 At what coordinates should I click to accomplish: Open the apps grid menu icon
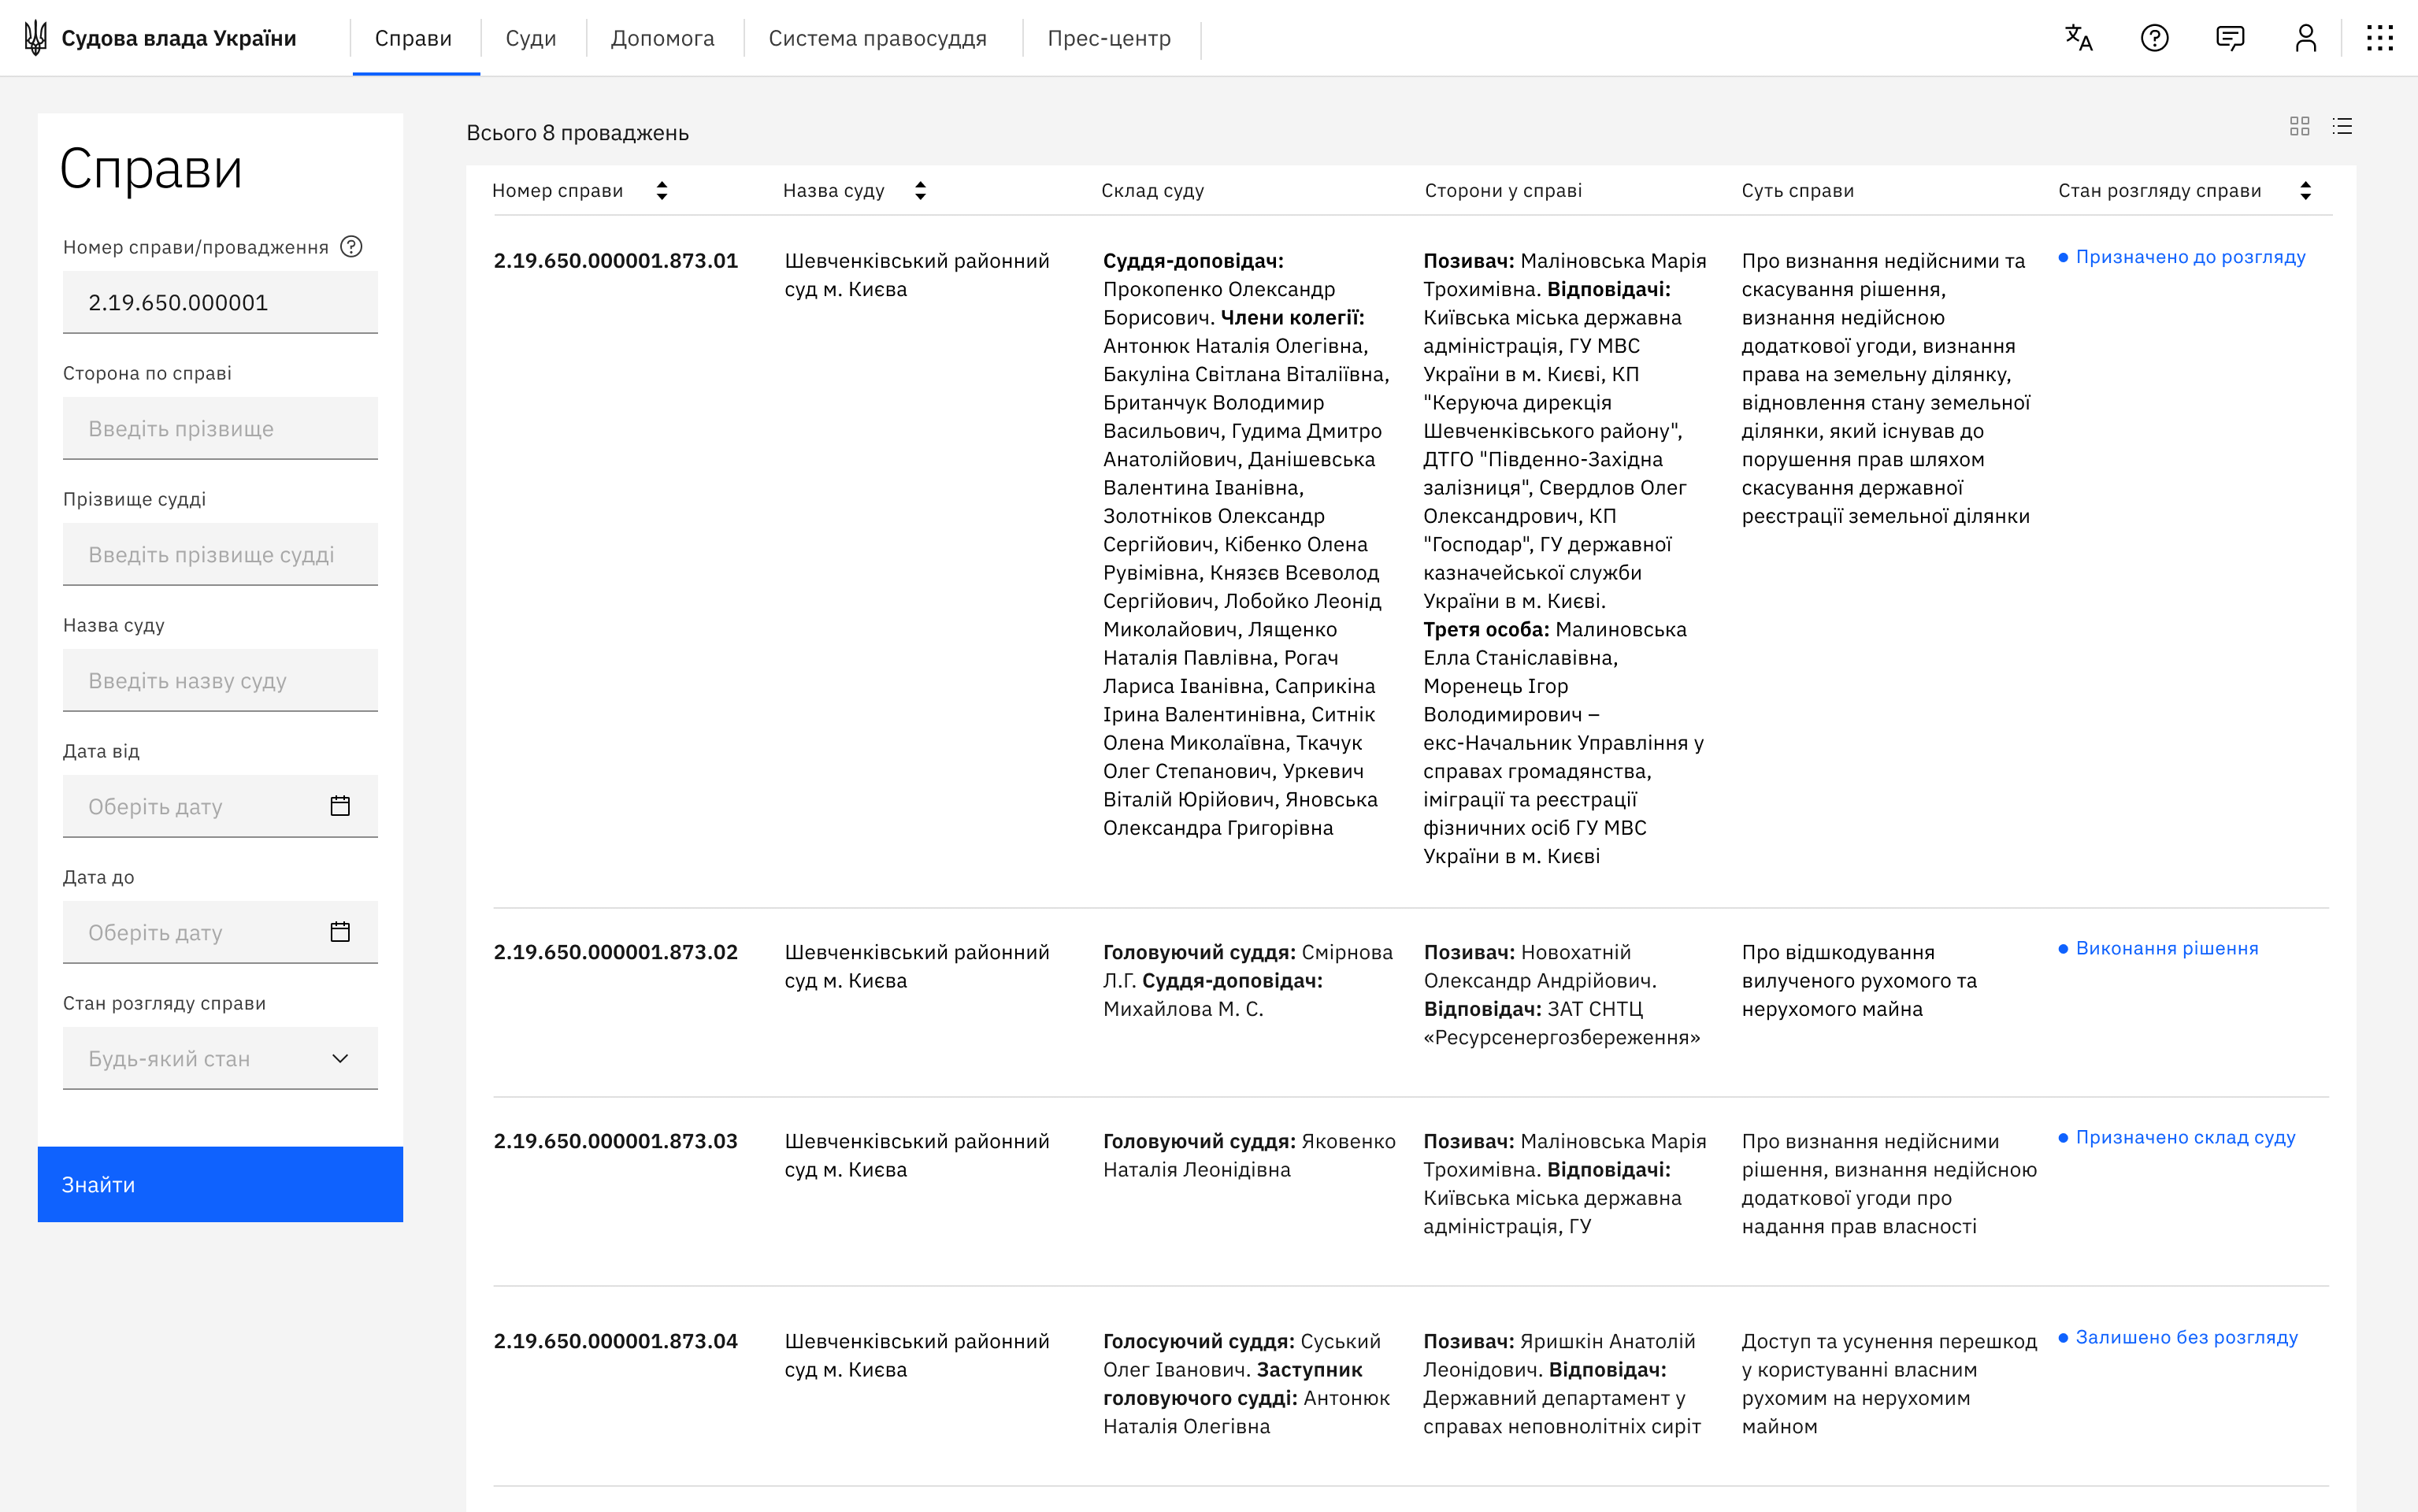pos(2380,38)
